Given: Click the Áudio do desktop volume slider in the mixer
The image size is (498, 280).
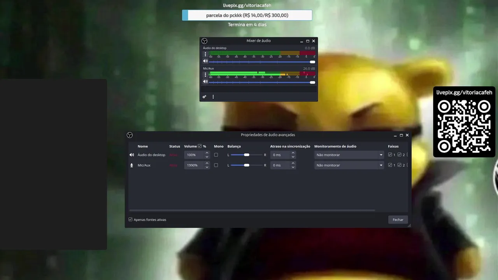Looking at the screenshot, I should (x=262, y=62).
